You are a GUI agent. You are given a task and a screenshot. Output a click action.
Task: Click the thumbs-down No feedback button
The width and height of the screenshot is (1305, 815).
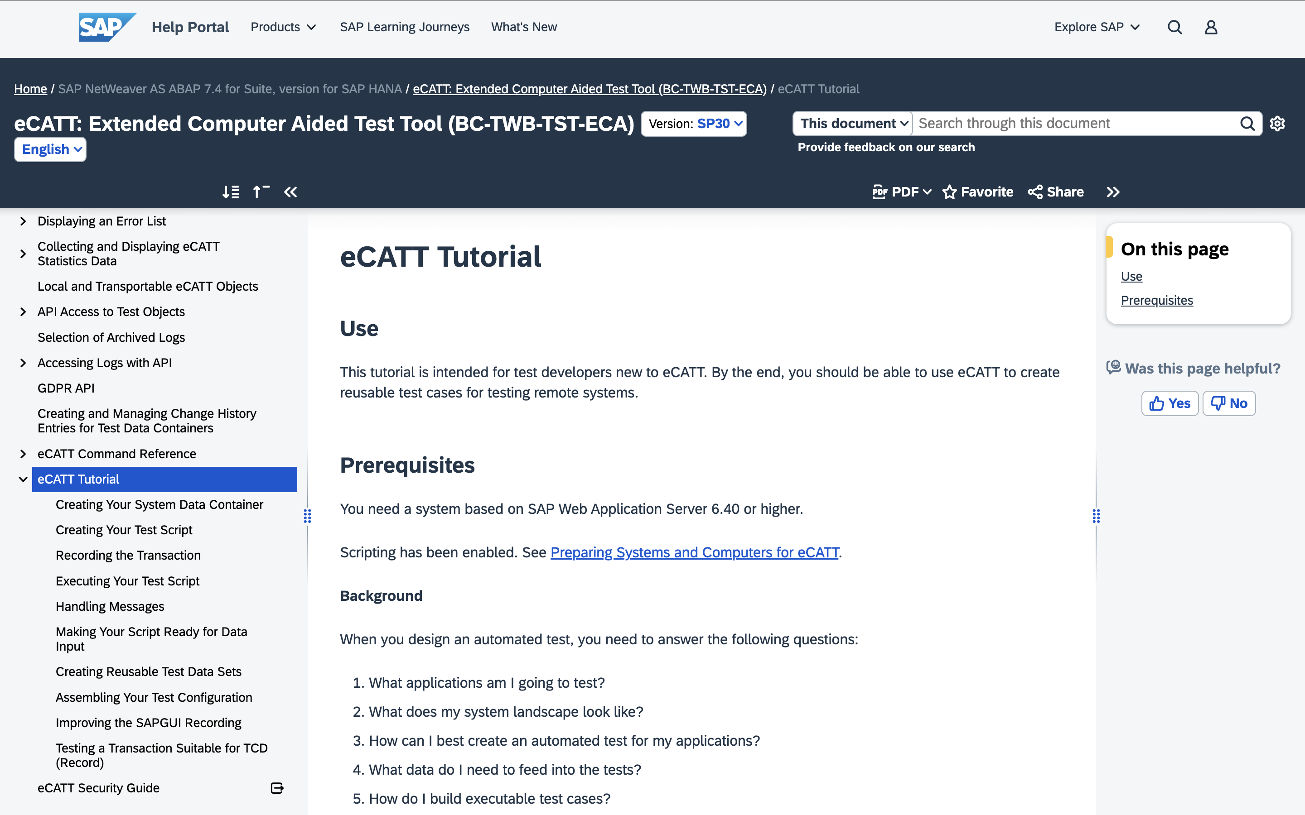coord(1228,403)
